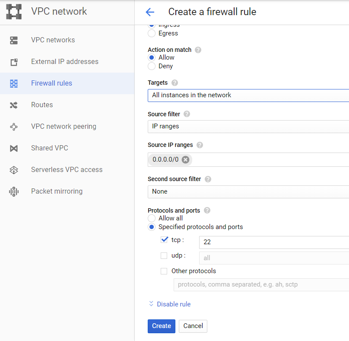Image resolution: width=349 pixels, height=341 pixels.
Task: Remove the 0.0.0.0/0 IP range chip
Action: pos(185,159)
